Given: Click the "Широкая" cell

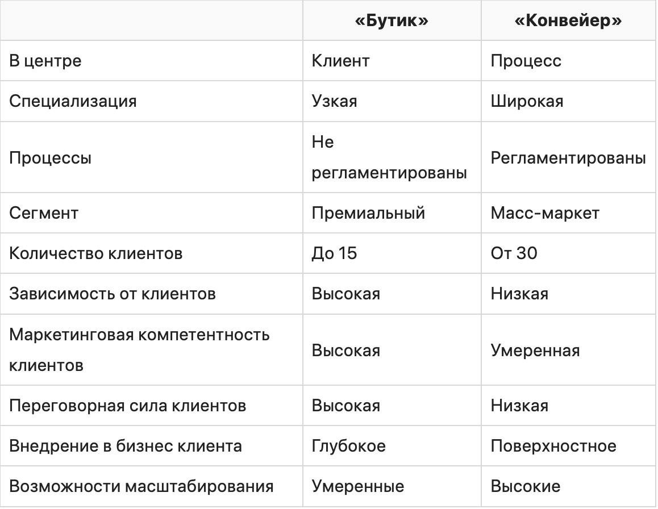Looking at the screenshot, I should (527, 101).
